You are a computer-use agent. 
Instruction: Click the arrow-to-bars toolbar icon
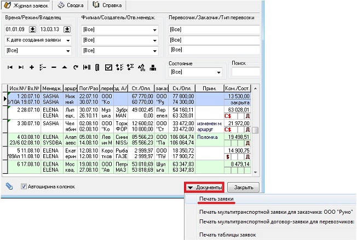(87, 67)
